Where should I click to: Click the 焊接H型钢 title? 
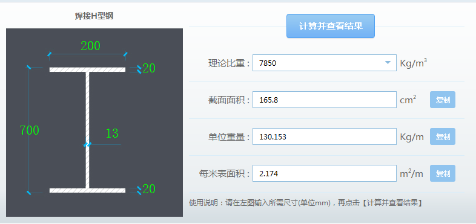(94, 16)
